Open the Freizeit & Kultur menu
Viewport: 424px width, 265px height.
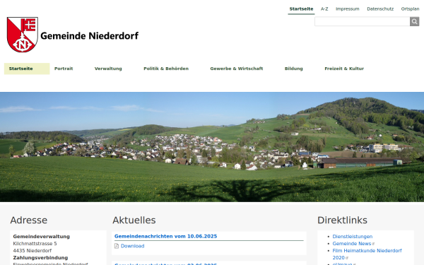pos(344,69)
